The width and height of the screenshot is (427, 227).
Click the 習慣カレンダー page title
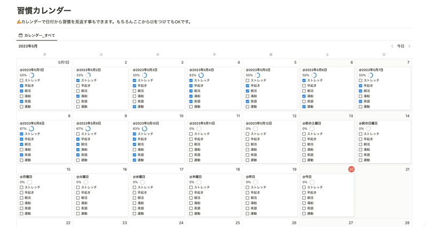[x=44, y=11]
